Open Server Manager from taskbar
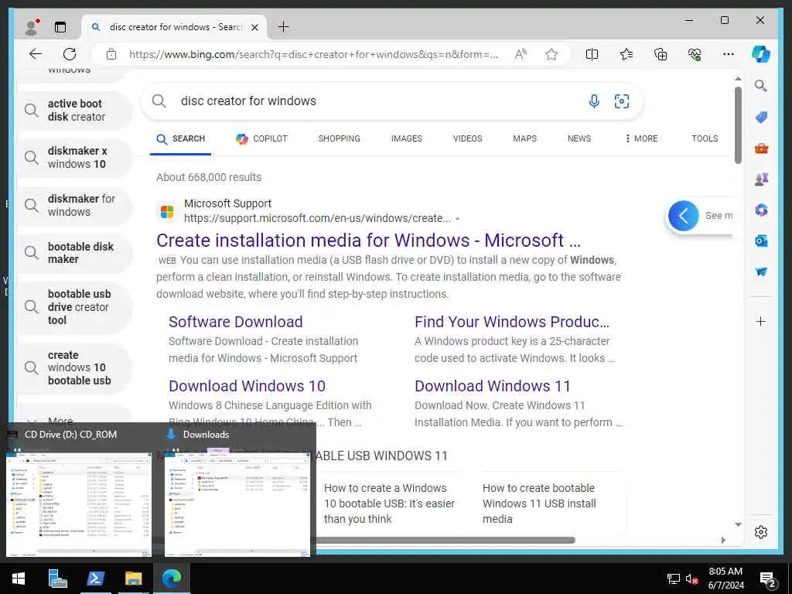The image size is (792, 594). point(57,579)
